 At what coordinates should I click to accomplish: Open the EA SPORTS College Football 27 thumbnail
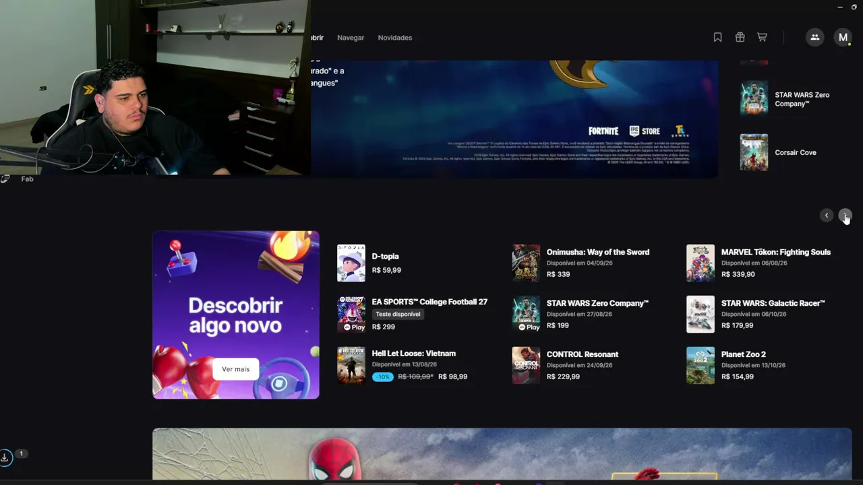coord(351,314)
